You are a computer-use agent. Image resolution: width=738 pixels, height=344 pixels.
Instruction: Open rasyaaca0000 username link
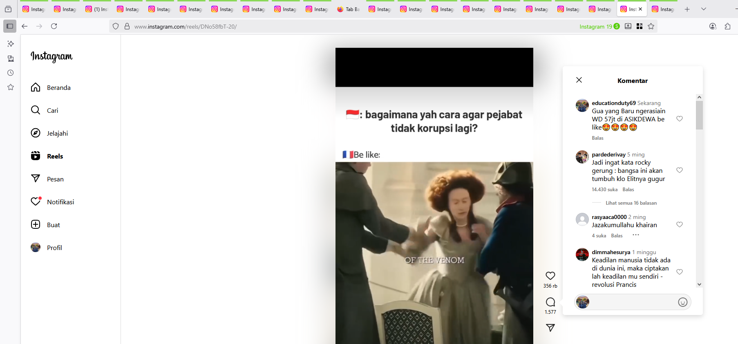pos(609,217)
